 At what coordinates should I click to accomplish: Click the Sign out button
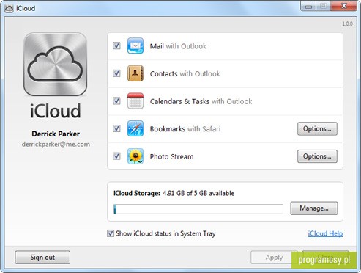[42, 258]
